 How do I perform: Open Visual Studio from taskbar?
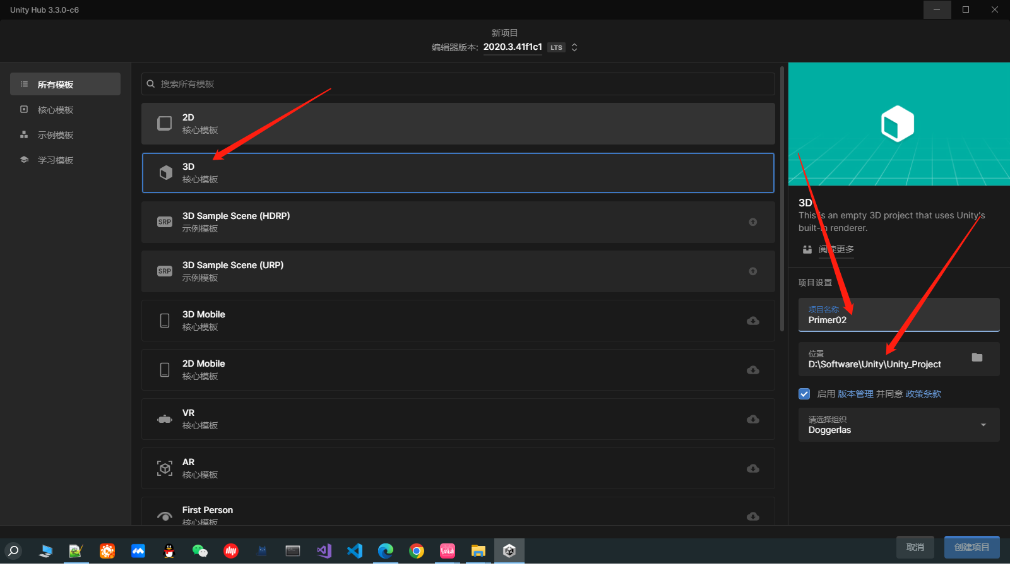click(324, 551)
